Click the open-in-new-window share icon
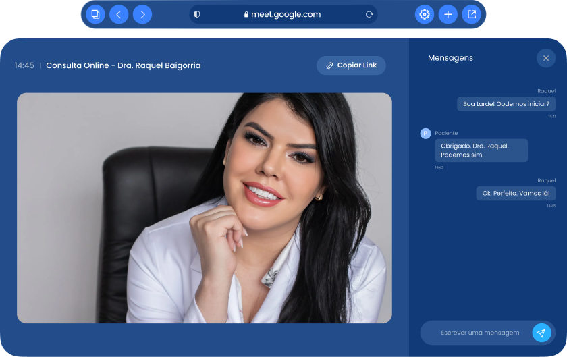Screen dimensions: 567x357 click(471, 14)
